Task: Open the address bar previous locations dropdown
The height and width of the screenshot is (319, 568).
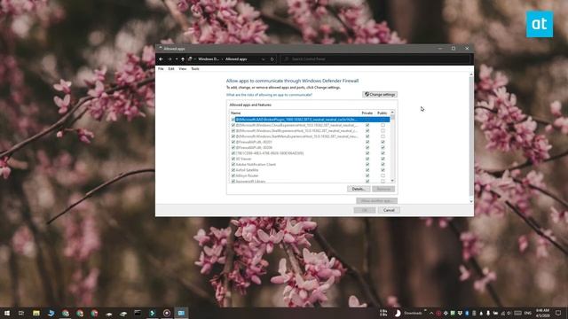Action: point(264,59)
